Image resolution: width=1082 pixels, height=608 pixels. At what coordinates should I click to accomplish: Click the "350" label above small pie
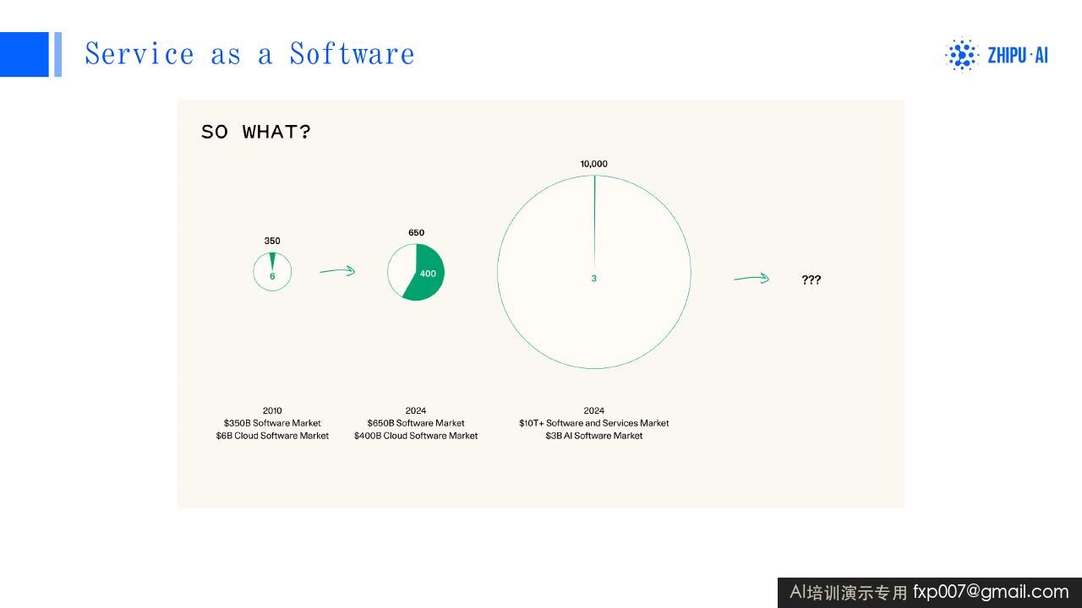coord(272,241)
